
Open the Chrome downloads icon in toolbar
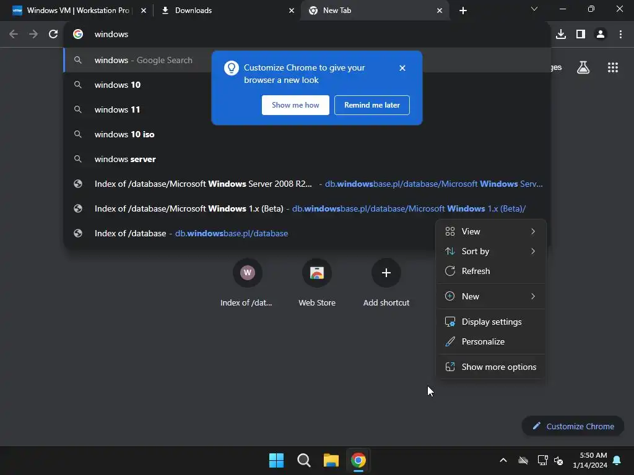[x=561, y=34]
